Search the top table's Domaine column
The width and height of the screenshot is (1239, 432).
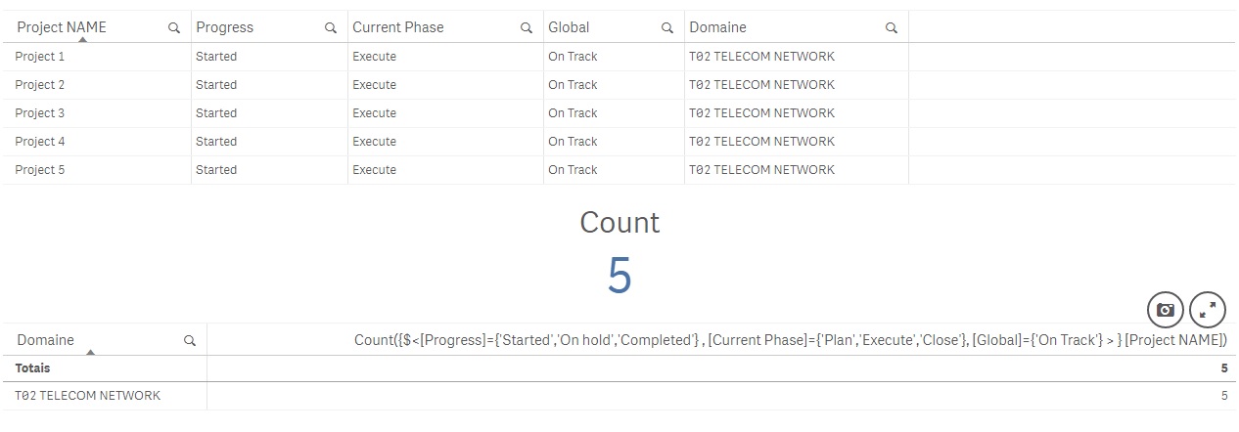point(892,28)
